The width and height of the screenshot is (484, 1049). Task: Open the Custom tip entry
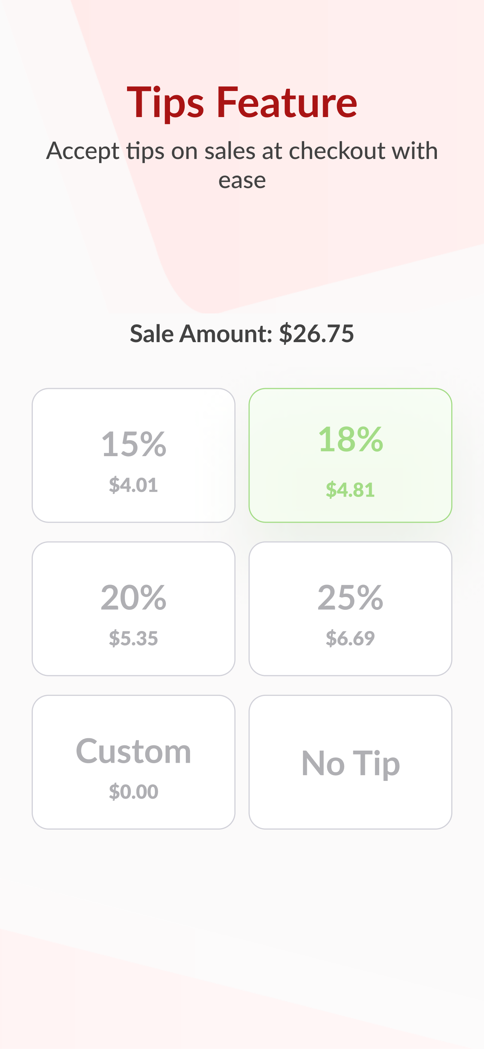pyautogui.click(x=133, y=762)
